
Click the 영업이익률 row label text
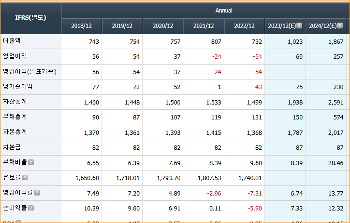pyautogui.click(x=18, y=193)
